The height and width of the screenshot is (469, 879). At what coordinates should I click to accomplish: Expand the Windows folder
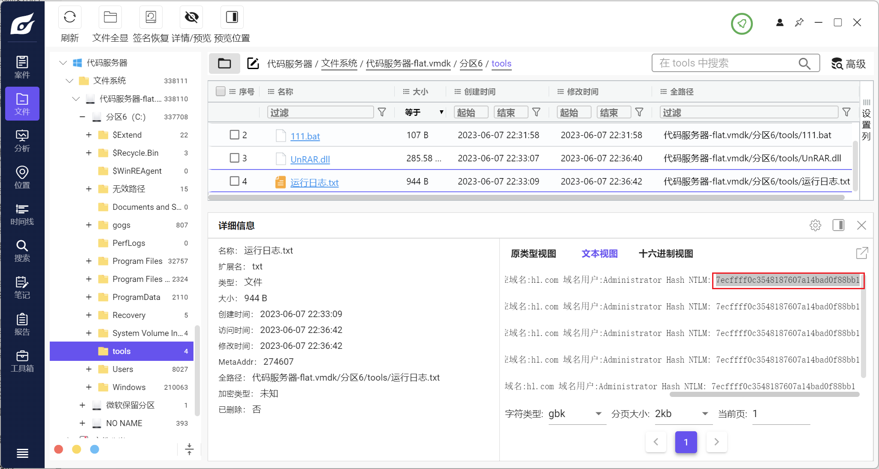[89, 387]
